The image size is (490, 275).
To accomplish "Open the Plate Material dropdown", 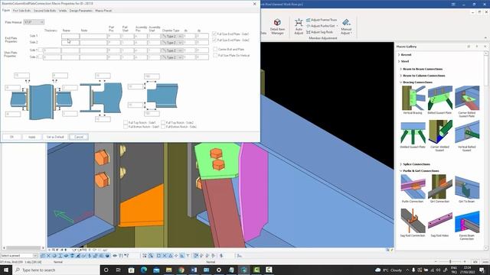I will [34, 22].
